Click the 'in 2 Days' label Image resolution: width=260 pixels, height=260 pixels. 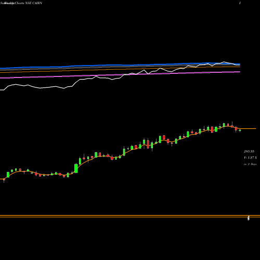[250, 164]
